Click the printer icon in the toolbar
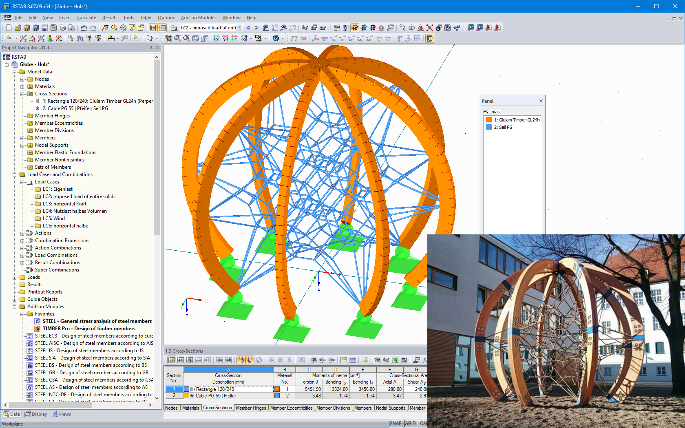685x428 pixels. click(x=63, y=28)
